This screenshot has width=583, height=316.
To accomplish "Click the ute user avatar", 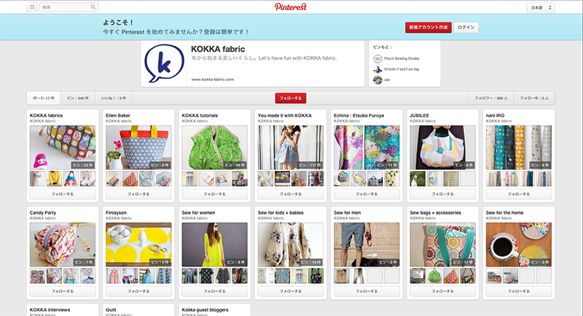I will click(377, 80).
